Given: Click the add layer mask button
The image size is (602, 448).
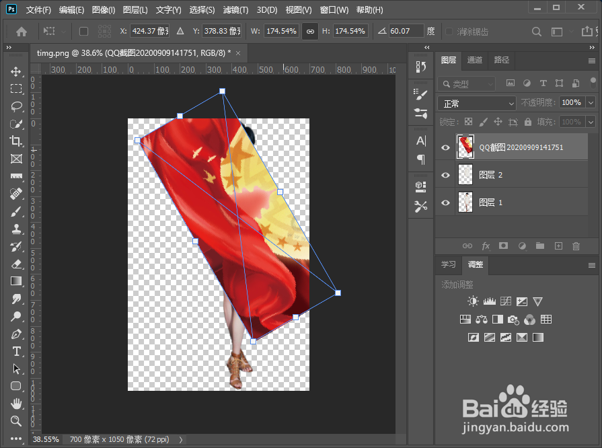Looking at the screenshot, I should click(x=503, y=246).
